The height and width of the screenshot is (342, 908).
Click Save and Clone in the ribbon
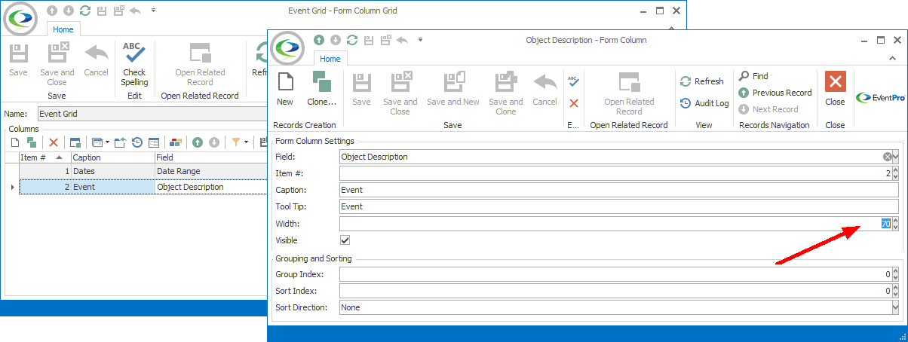tap(506, 93)
